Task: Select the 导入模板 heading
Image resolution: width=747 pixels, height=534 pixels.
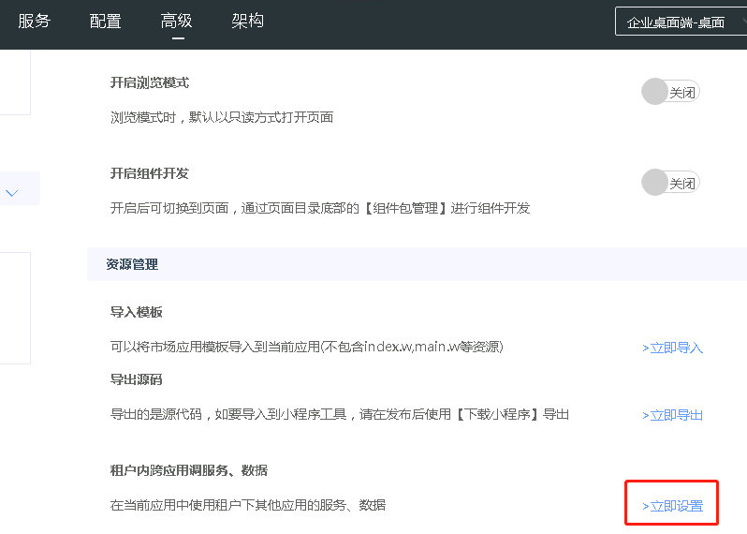Action: tap(137, 312)
